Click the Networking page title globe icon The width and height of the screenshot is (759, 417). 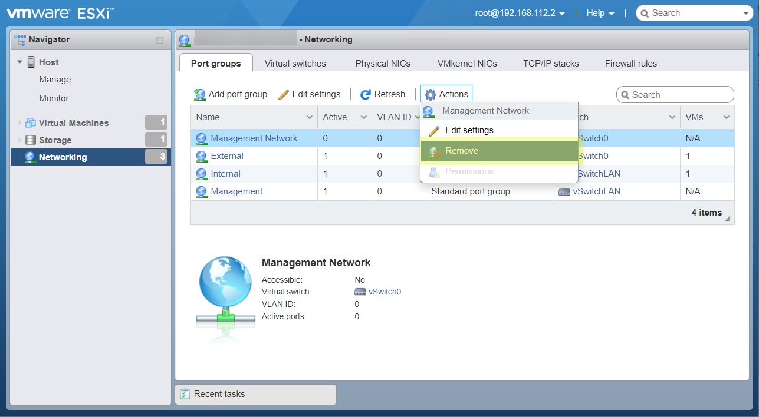185,39
